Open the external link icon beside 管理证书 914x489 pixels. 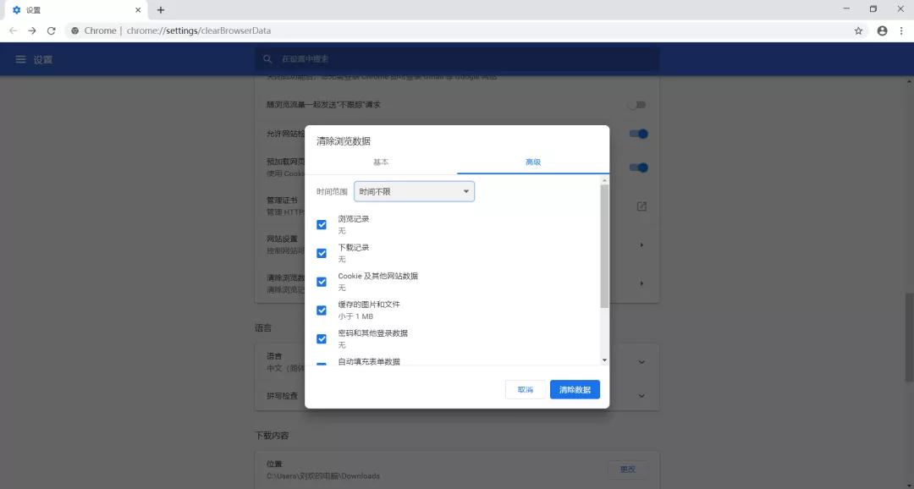pos(641,206)
